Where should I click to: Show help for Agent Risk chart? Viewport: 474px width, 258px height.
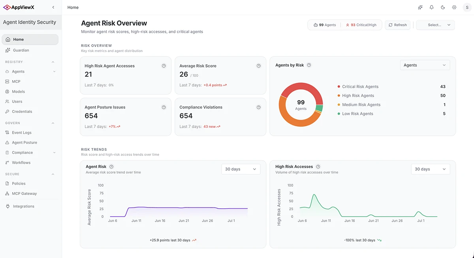[111, 167]
